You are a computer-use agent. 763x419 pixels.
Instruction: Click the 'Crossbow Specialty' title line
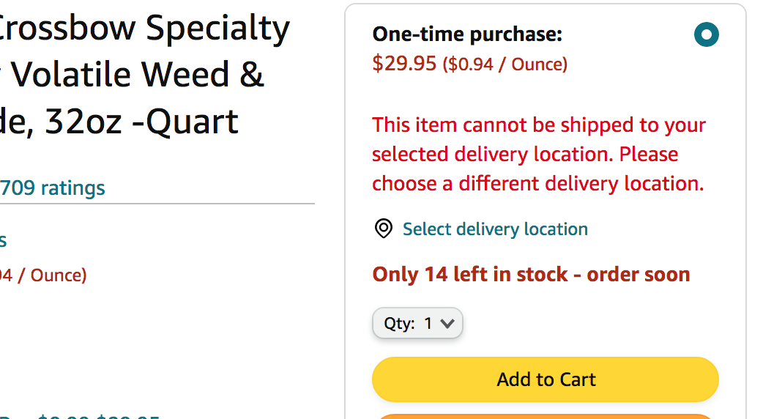(144, 27)
